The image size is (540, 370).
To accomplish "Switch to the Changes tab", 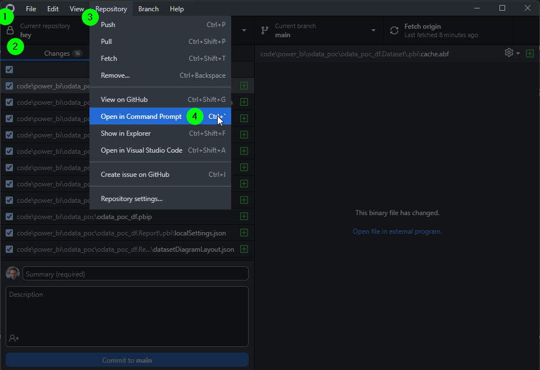I will pyautogui.click(x=62, y=54).
